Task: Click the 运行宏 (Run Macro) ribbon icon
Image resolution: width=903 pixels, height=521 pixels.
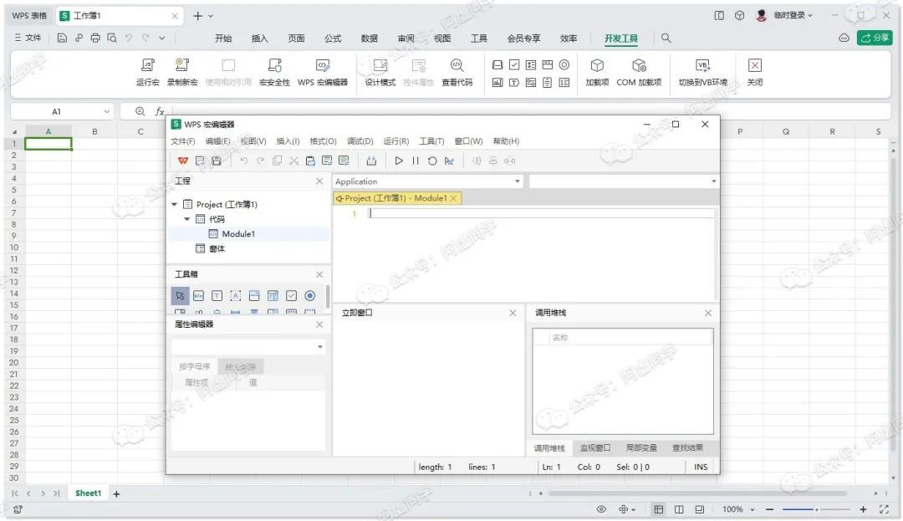Action: (x=147, y=66)
